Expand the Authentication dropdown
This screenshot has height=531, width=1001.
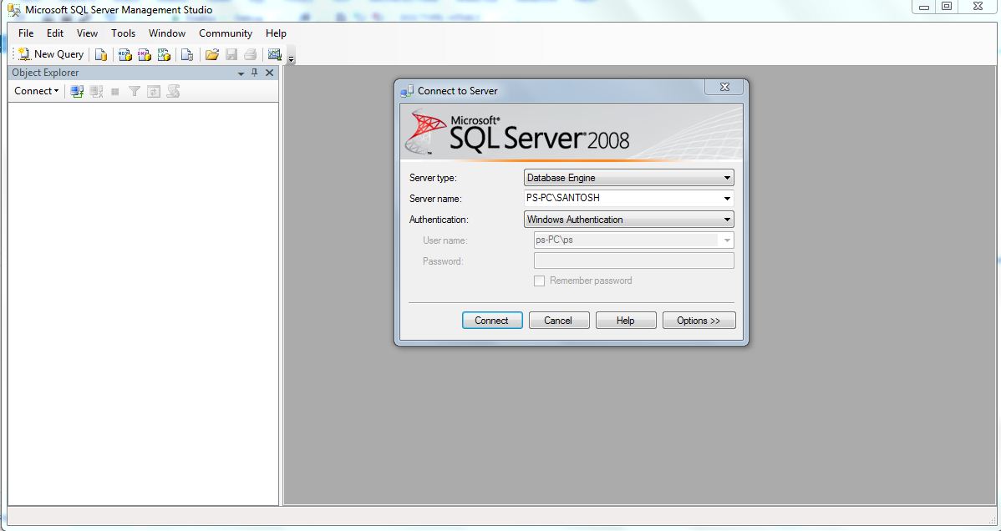pos(727,220)
